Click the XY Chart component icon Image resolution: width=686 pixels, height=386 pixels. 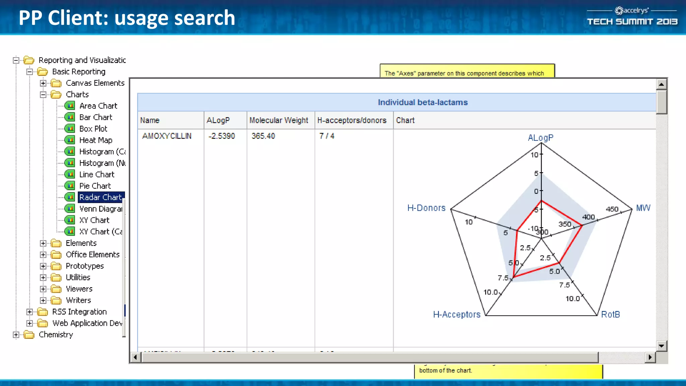coord(70,220)
